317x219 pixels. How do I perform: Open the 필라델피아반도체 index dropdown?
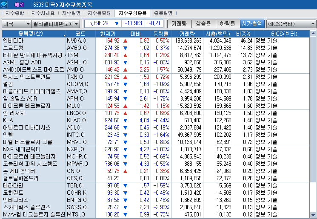pos(56,24)
